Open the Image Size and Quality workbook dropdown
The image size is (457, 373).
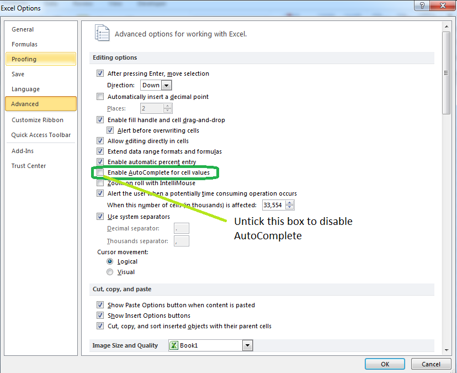tap(247, 345)
